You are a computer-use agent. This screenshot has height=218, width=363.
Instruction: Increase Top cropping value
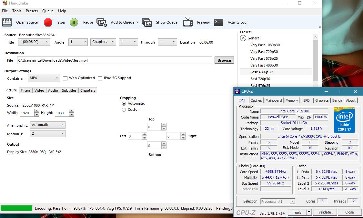164,125
